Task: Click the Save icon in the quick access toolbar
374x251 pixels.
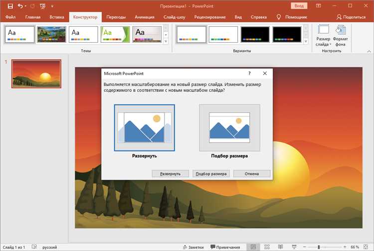Action: point(10,6)
